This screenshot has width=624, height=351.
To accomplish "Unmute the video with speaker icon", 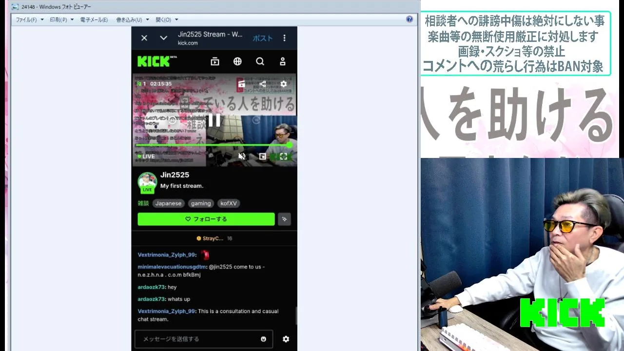I will 242,156.
